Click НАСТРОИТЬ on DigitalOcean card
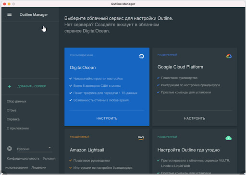 107,118
